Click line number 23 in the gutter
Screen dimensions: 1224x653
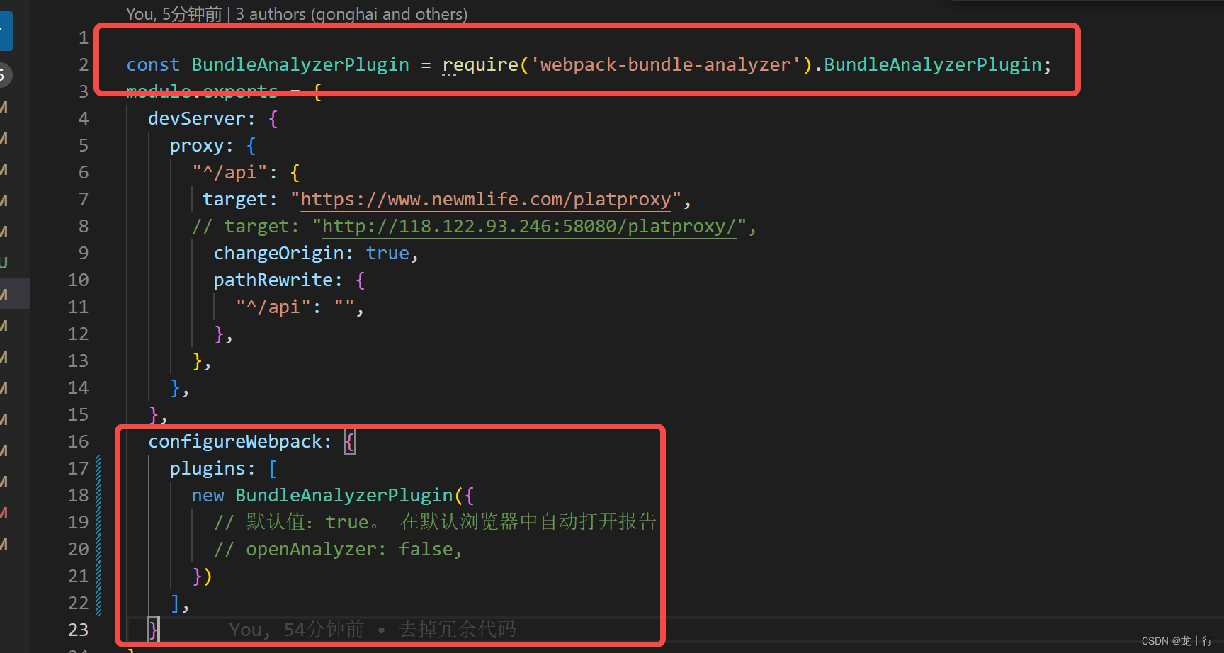(x=79, y=629)
